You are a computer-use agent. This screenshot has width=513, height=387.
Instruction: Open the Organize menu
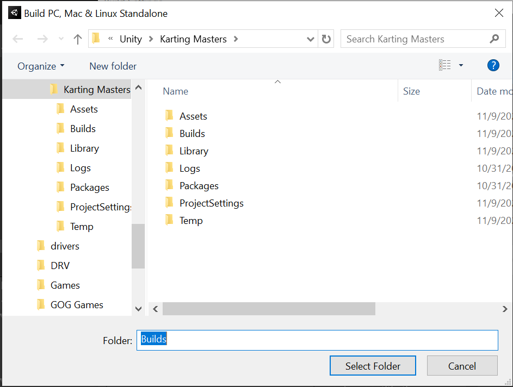(41, 66)
